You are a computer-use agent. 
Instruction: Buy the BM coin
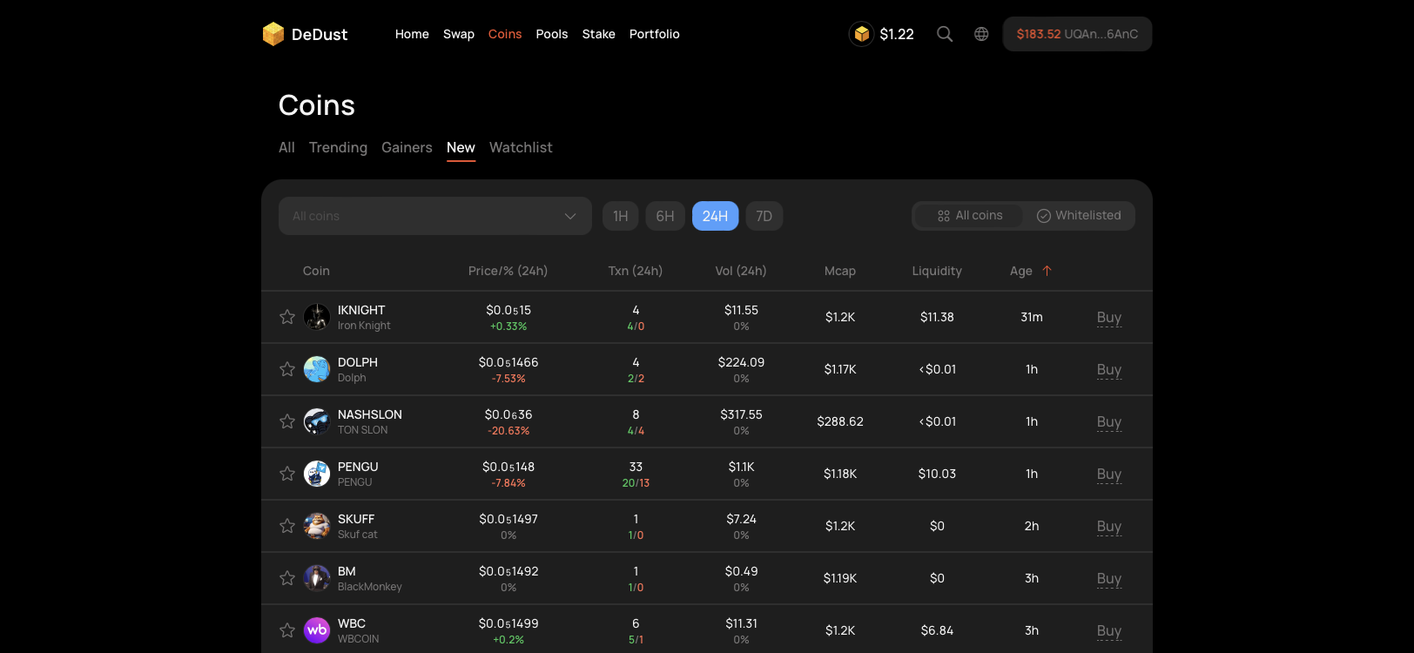[x=1109, y=579]
